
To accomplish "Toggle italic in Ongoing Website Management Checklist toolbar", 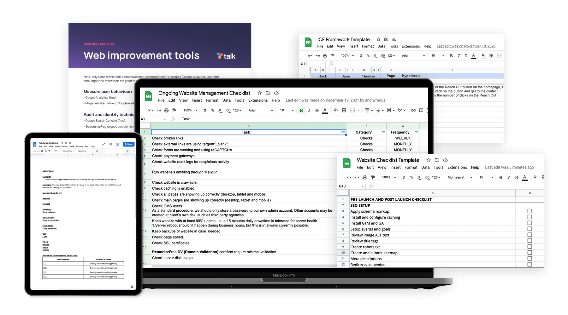I will coord(309,111).
